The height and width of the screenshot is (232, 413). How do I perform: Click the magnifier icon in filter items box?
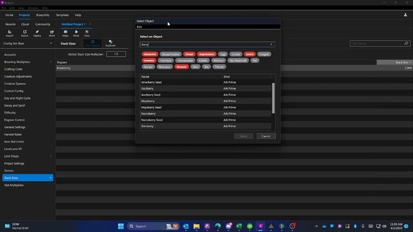pyautogui.click(x=406, y=43)
